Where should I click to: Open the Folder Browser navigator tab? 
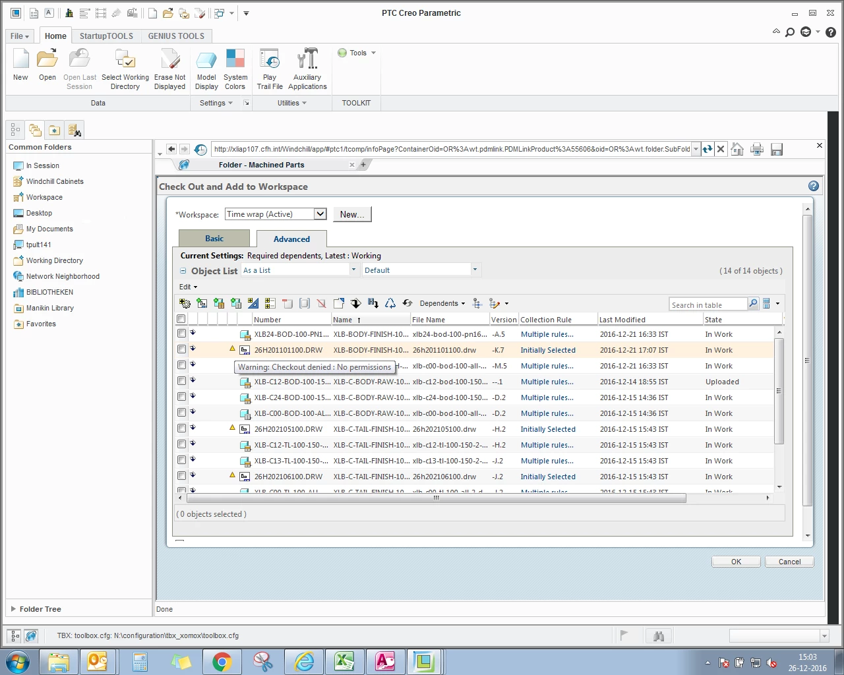35,130
